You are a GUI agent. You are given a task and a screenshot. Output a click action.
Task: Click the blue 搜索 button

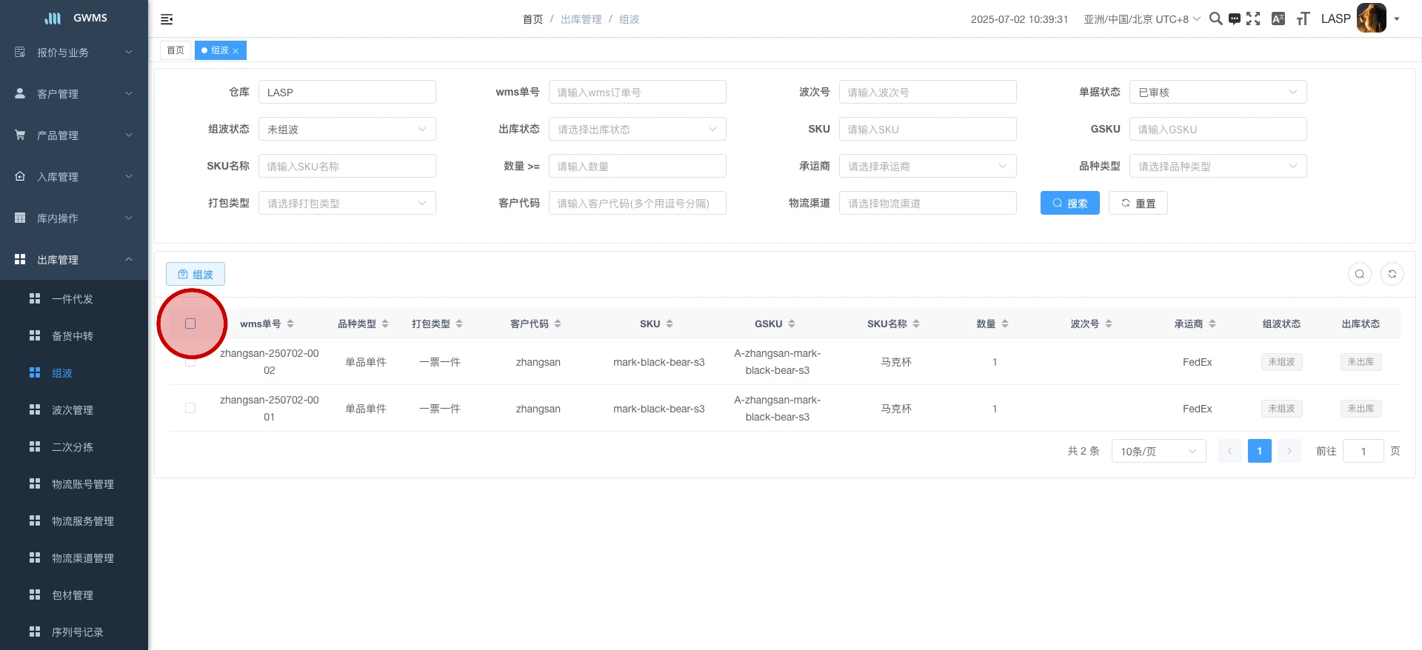click(x=1069, y=204)
